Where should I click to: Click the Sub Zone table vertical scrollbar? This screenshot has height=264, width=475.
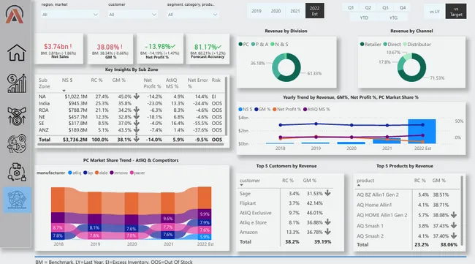(x=226, y=106)
